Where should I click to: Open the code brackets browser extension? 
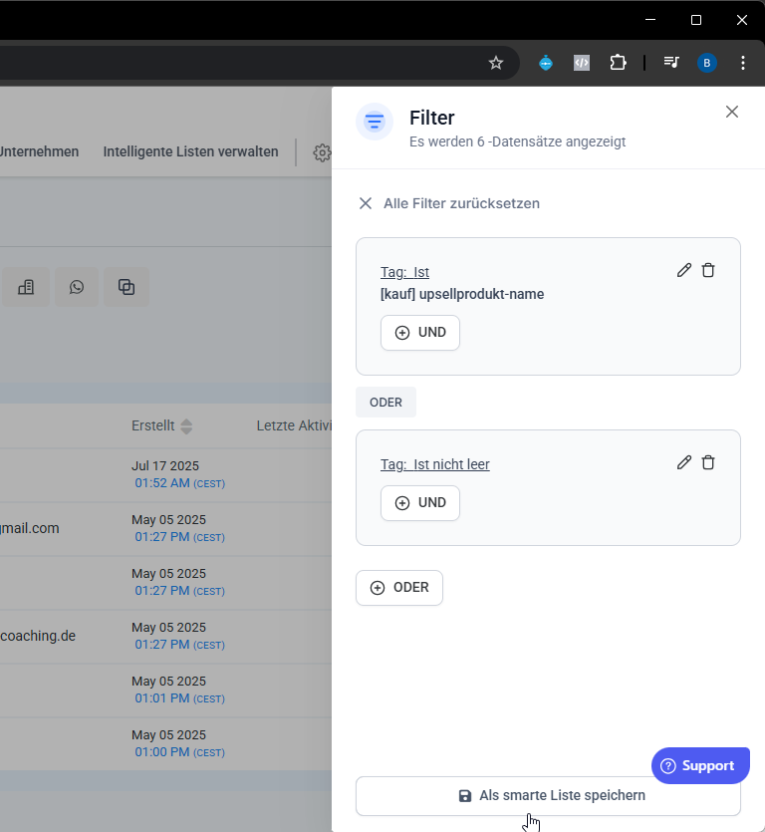pyautogui.click(x=582, y=63)
